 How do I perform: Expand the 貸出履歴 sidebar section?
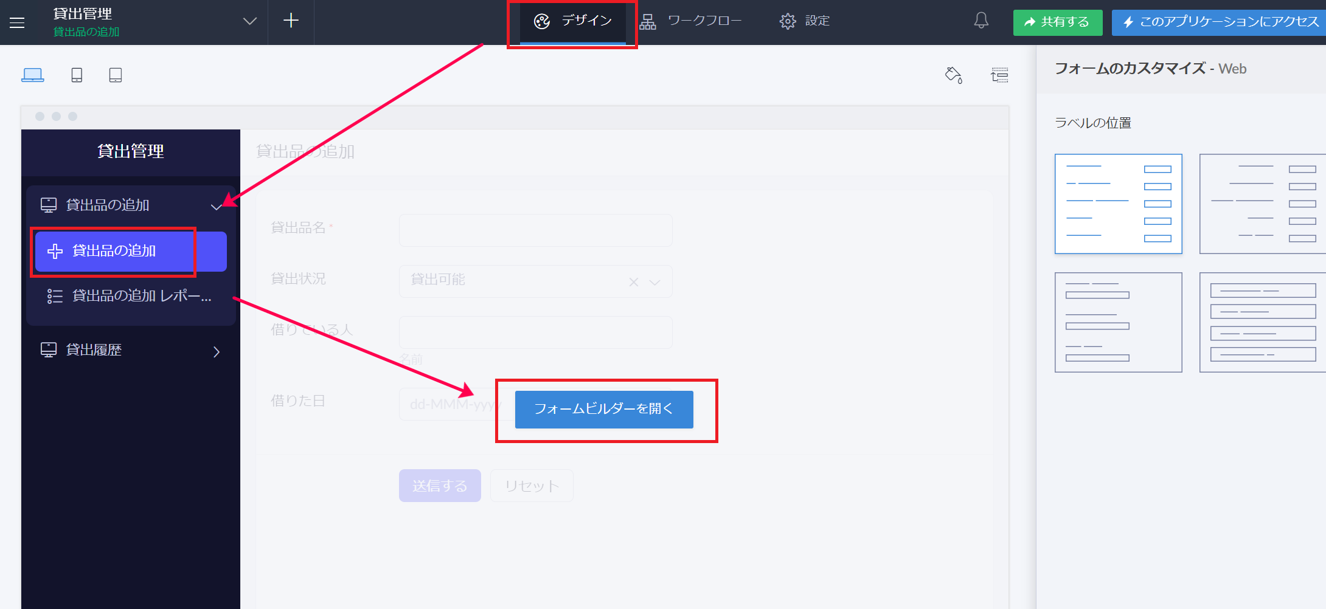tap(216, 352)
